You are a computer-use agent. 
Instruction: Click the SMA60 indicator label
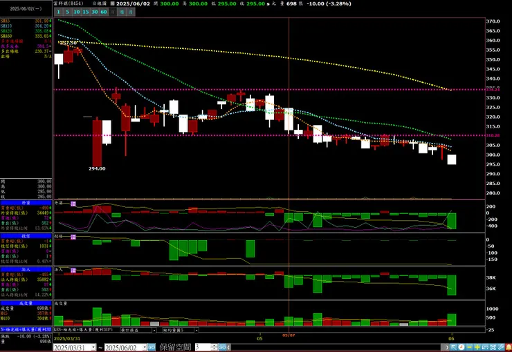click(6, 36)
